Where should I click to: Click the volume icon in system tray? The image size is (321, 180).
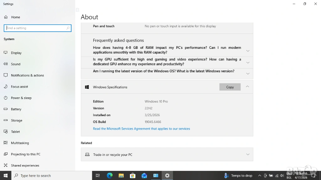pos(282,176)
